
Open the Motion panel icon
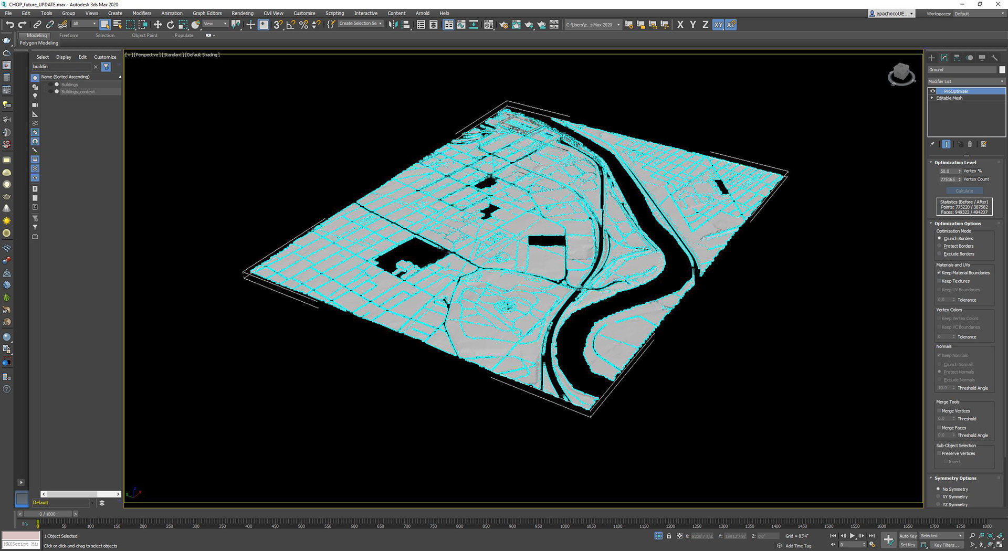970,58
